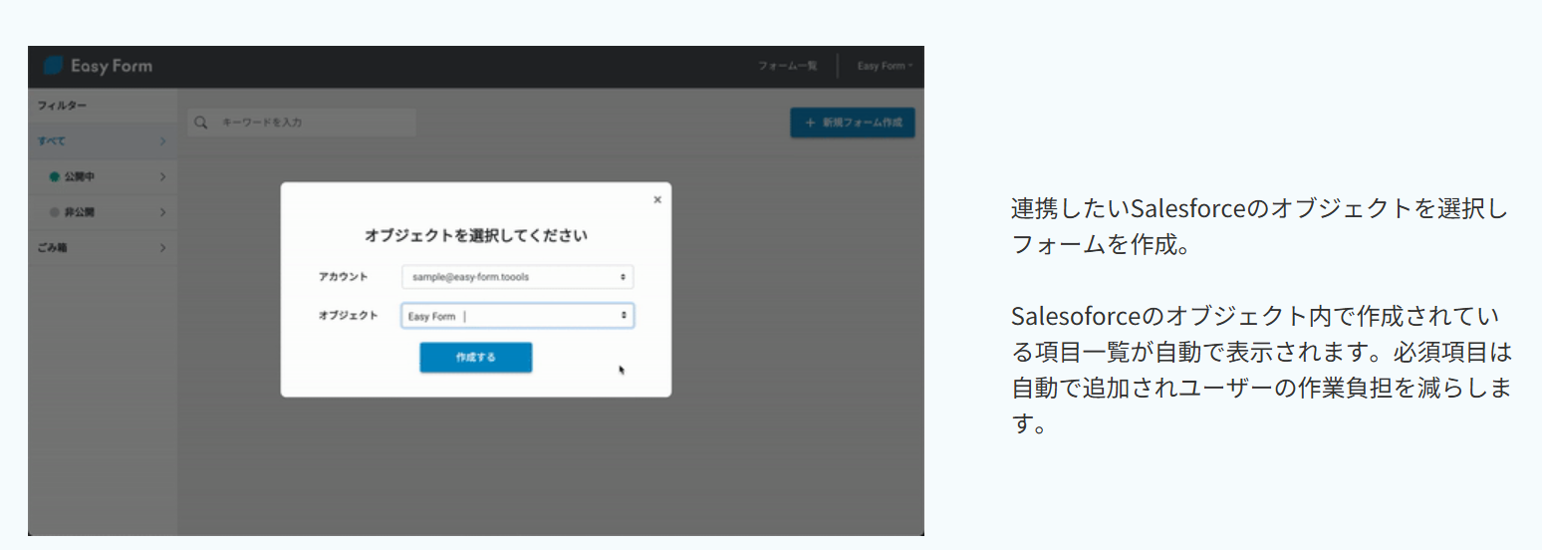Click the フィルター heading
The height and width of the screenshot is (550, 1542).
62,106
